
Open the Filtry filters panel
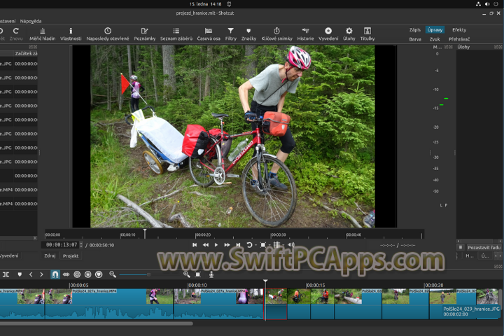point(231,34)
